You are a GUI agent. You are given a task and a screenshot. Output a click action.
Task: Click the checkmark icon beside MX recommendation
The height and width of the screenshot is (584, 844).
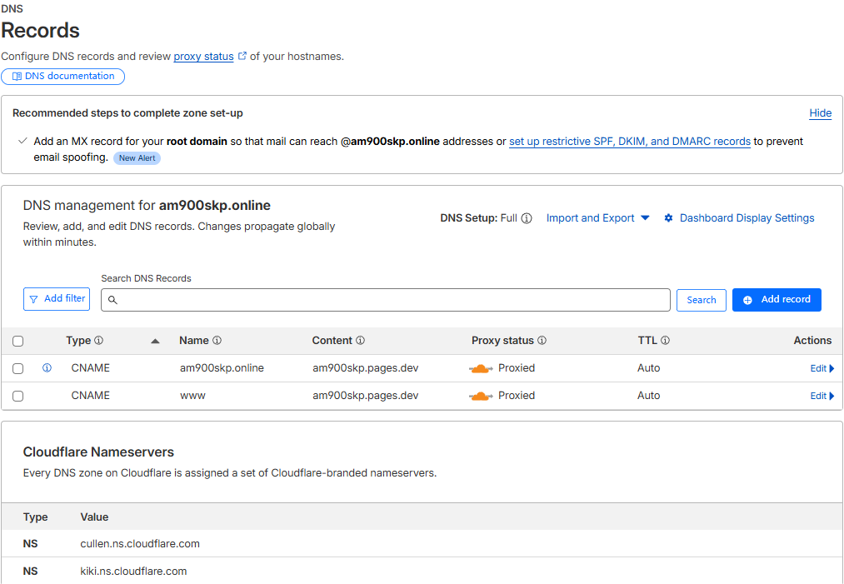22,141
